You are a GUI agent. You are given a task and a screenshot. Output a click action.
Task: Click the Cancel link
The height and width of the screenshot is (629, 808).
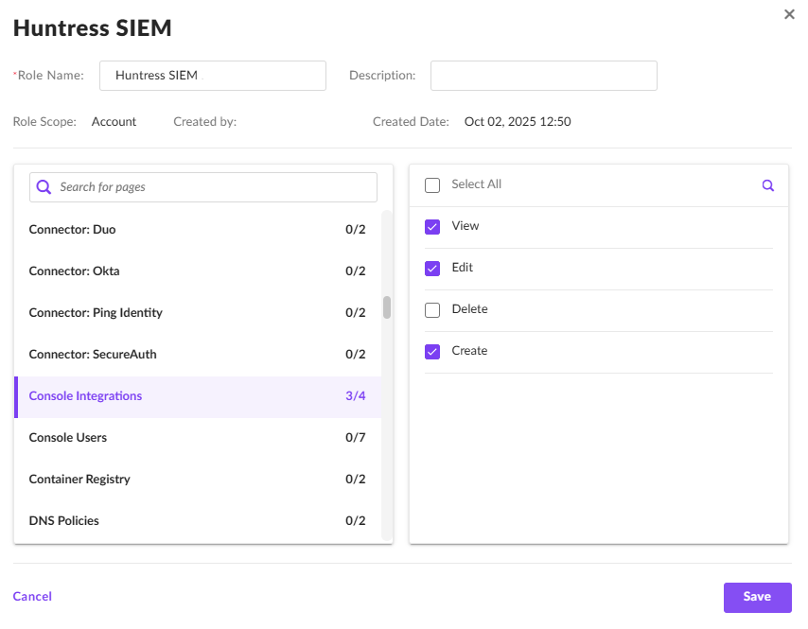point(32,597)
